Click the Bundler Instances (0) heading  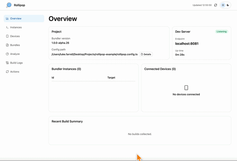(x=66, y=69)
